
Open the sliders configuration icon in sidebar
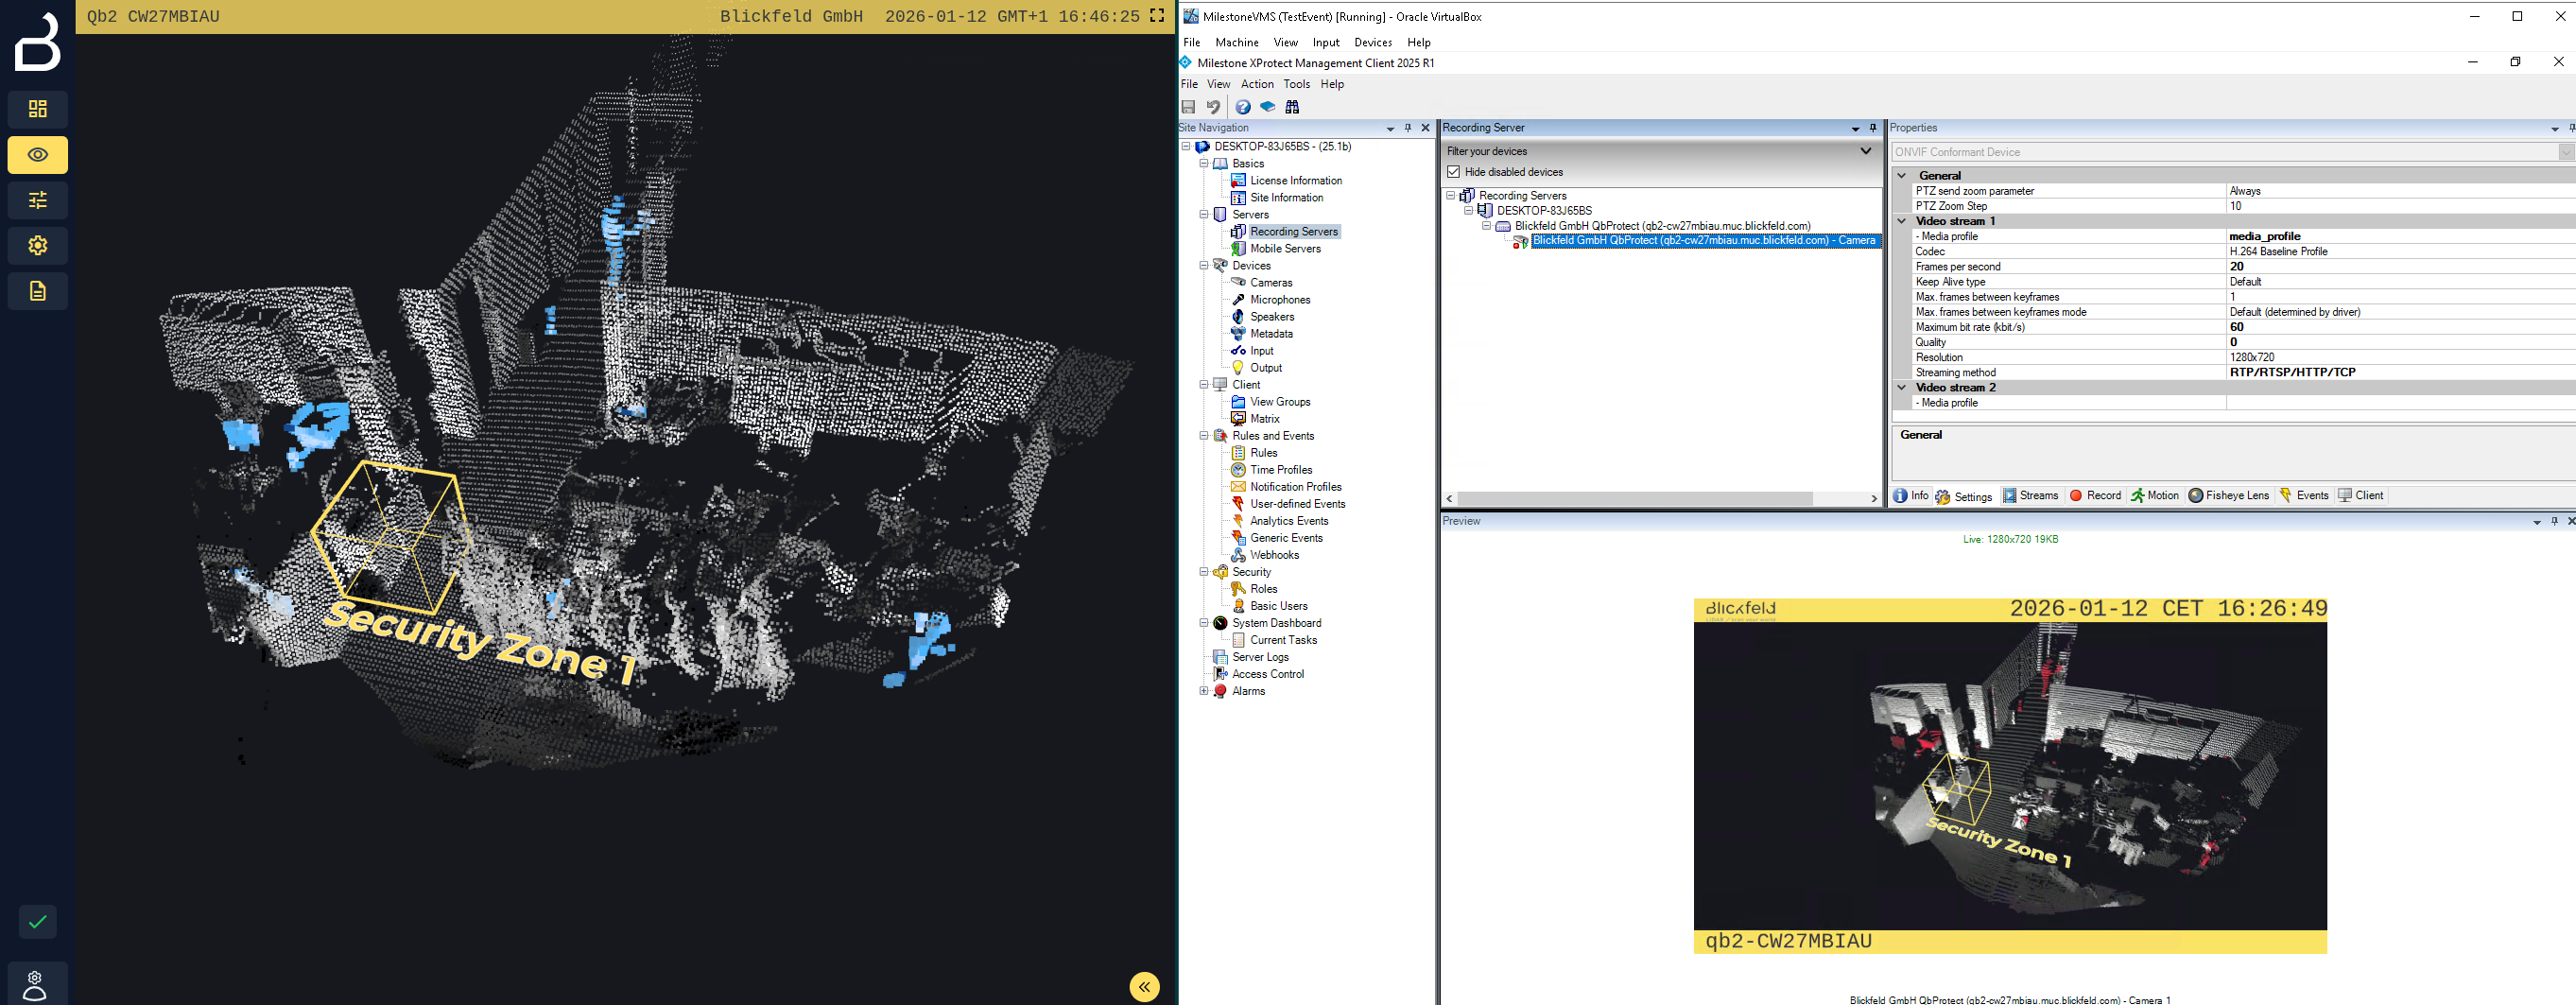click(38, 200)
